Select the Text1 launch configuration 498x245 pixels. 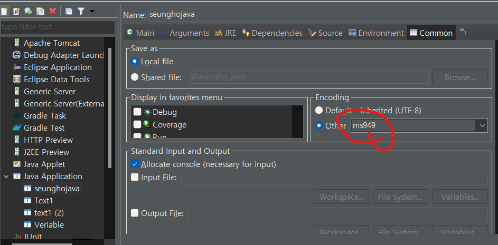coord(43,201)
